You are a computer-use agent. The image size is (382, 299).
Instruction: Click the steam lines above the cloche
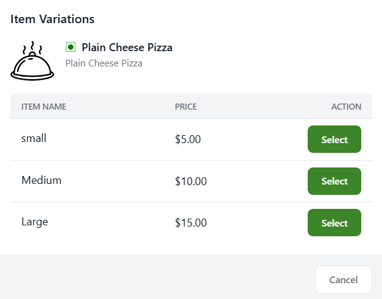[32, 47]
